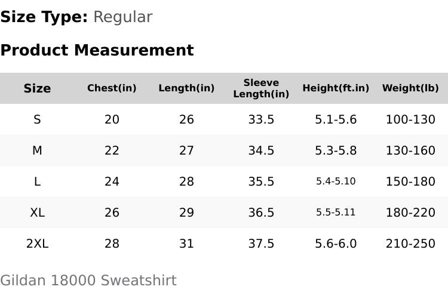Select the 210-250 weight cell
The width and height of the screenshot is (448, 302).
[x=410, y=244]
